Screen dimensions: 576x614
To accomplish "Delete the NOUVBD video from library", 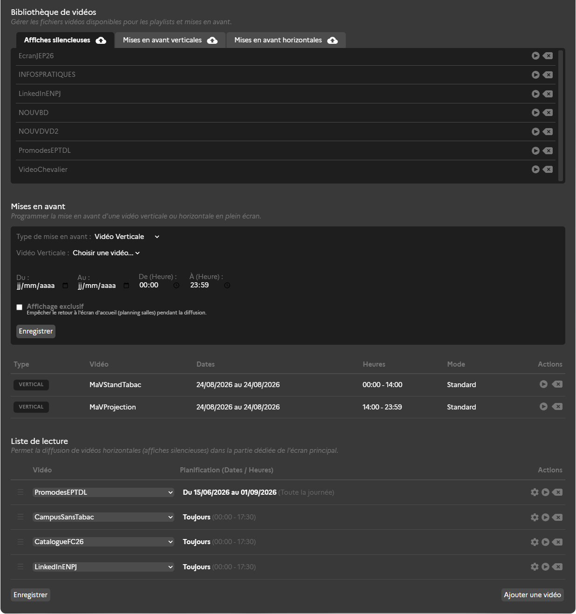I will [x=548, y=113].
